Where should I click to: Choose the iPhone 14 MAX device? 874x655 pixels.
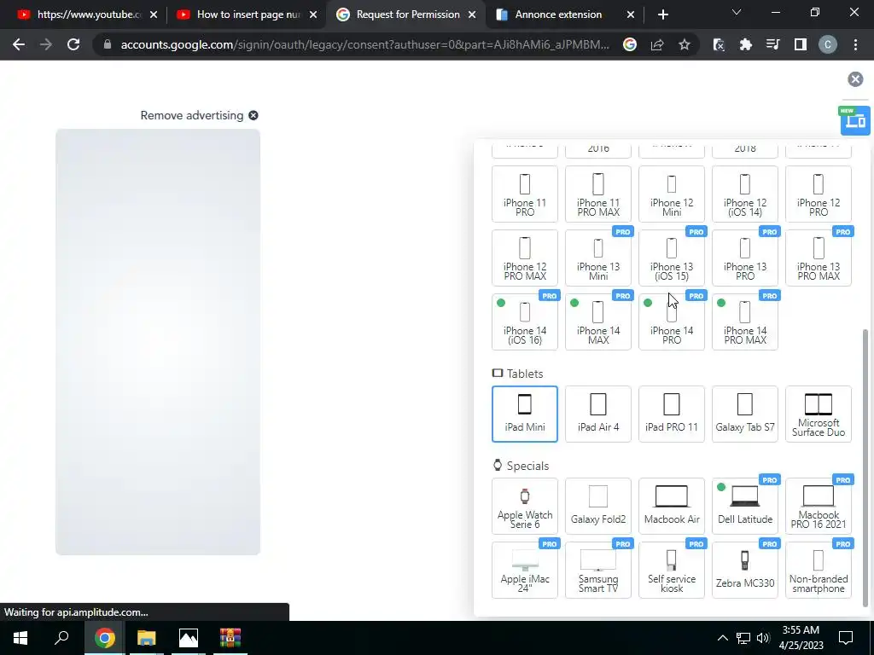pos(598,322)
